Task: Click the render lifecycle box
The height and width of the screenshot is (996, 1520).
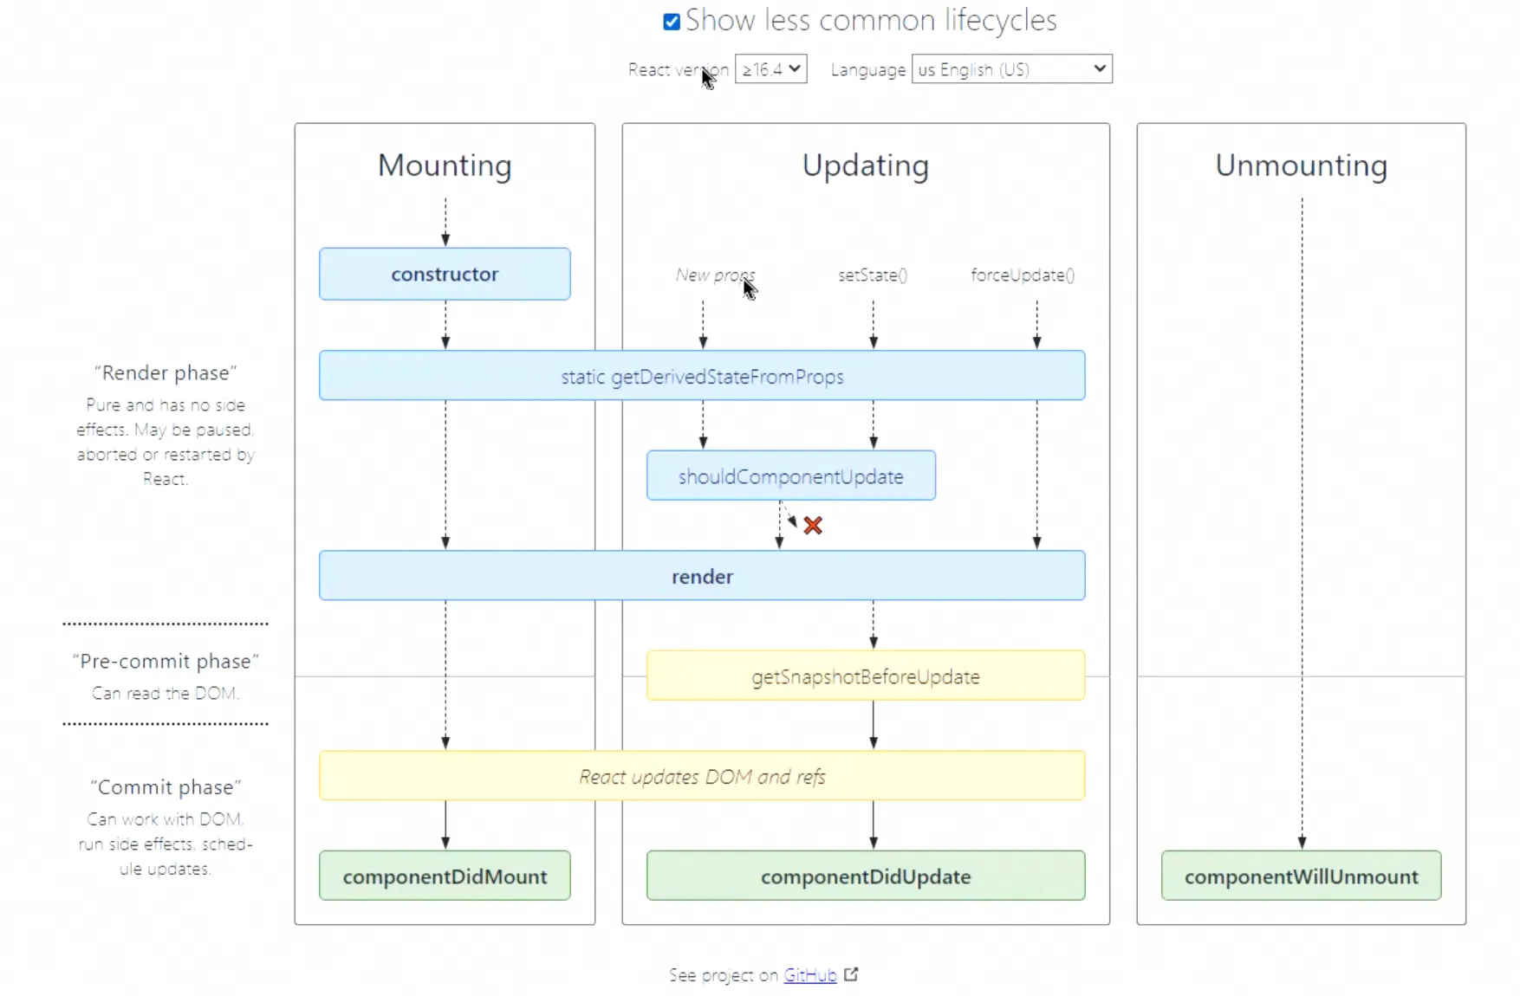Action: click(x=702, y=577)
